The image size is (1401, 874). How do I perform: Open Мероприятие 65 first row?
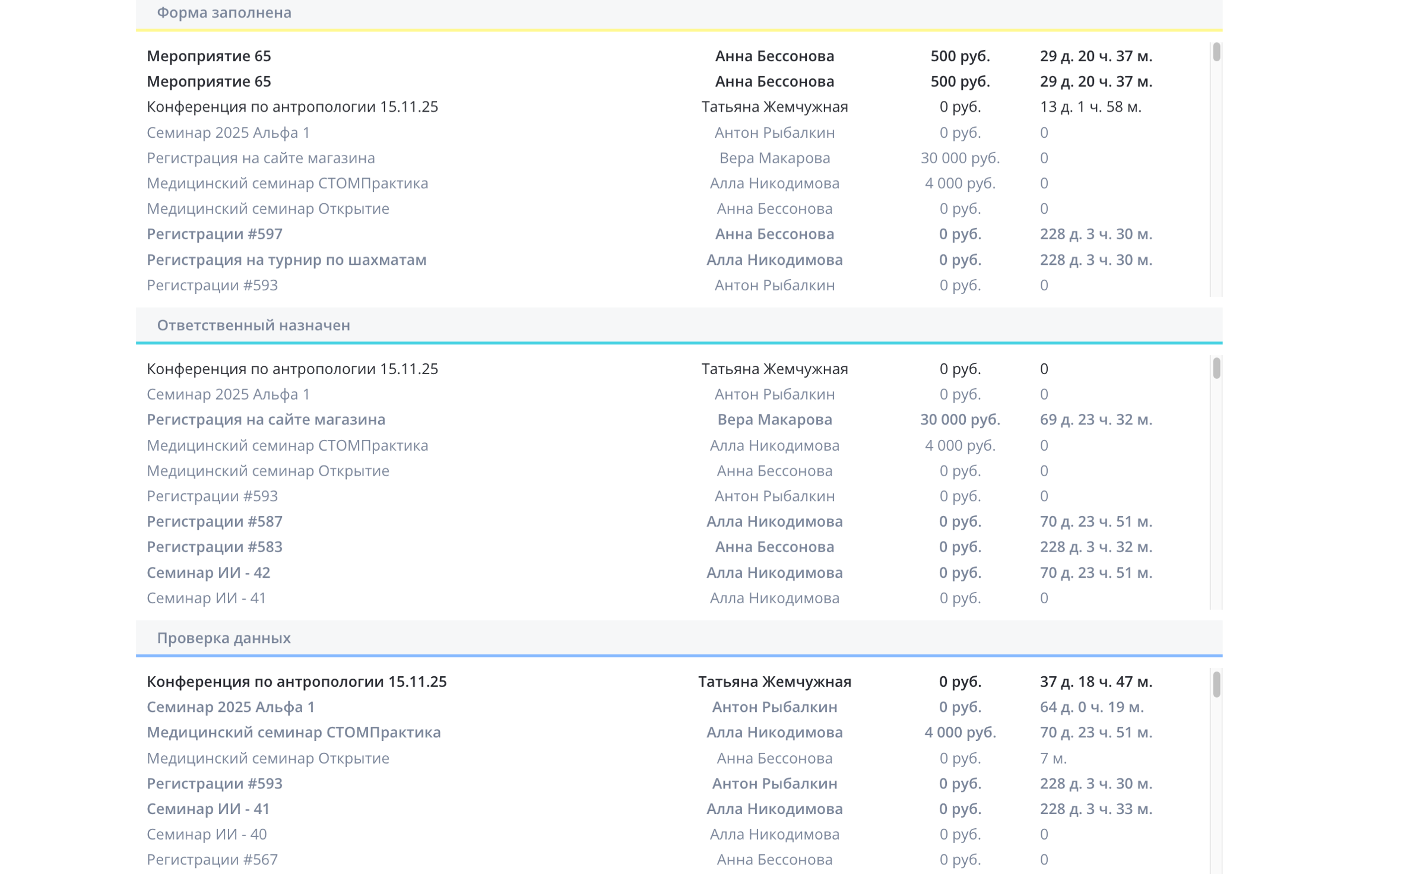click(209, 56)
